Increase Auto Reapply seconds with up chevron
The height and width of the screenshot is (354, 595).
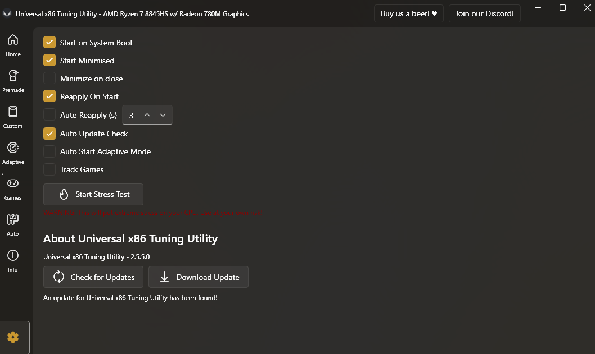coord(147,115)
